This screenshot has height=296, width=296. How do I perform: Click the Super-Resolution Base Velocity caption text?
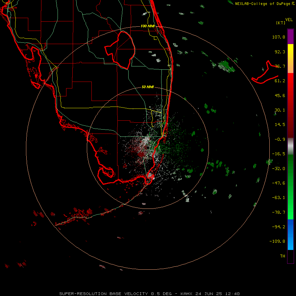(x=150, y=294)
